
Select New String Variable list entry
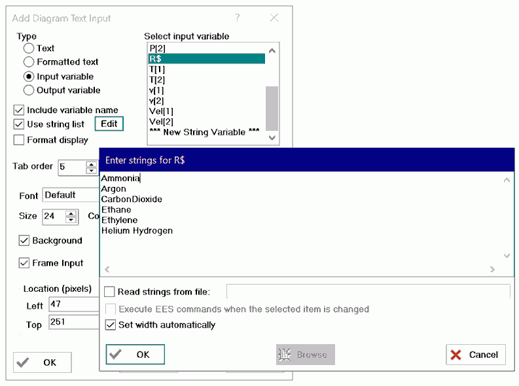point(204,132)
